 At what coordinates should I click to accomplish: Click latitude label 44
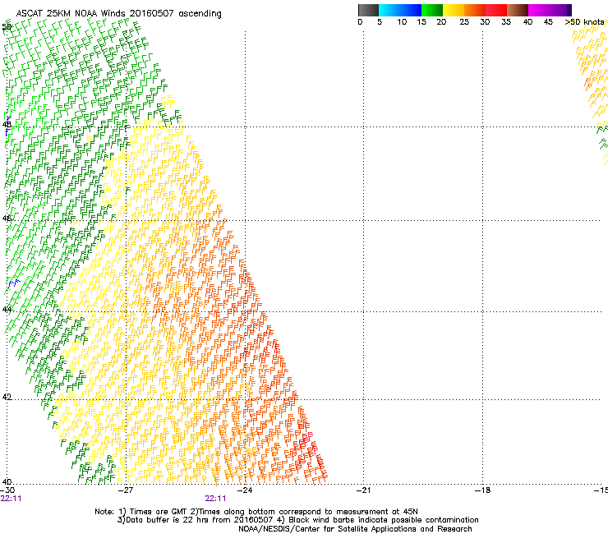point(7,310)
